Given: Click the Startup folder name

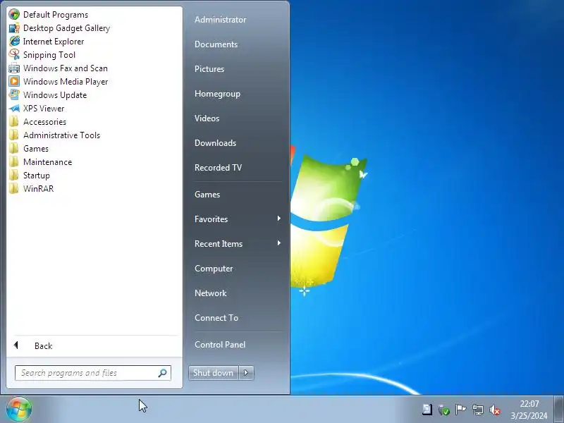Looking at the screenshot, I should point(37,176).
